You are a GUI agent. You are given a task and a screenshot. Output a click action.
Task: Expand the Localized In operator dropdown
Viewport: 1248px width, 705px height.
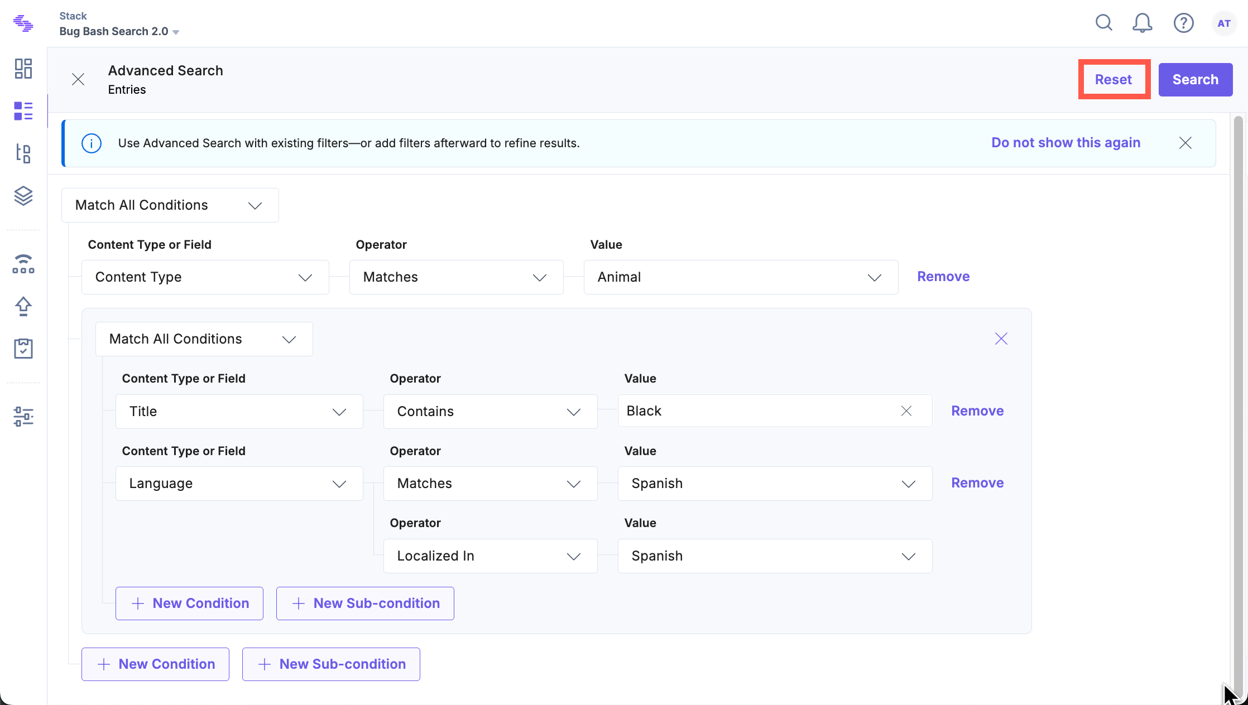489,556
